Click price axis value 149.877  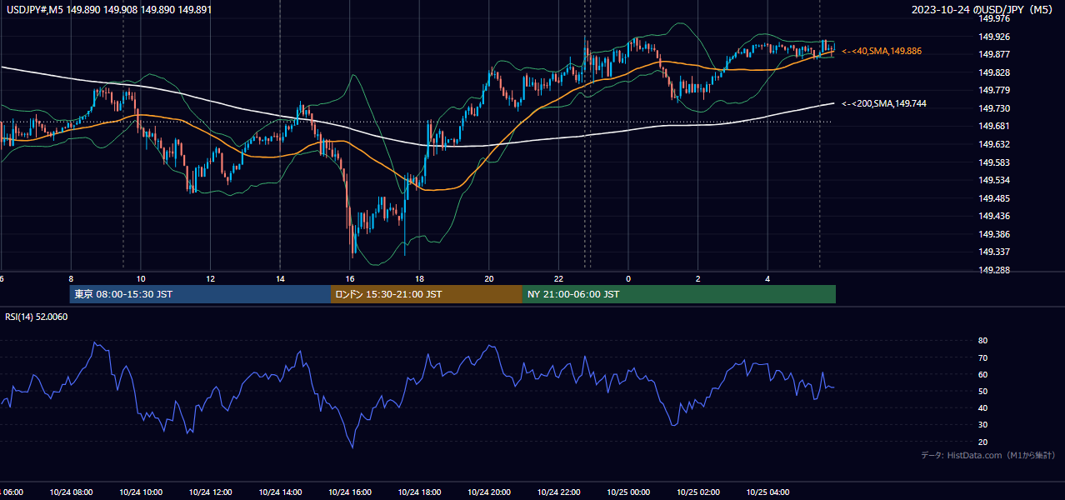(x=993, y=54)
